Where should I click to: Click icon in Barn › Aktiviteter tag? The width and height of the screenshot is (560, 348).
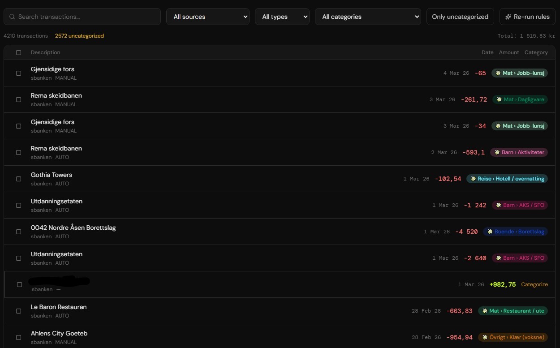pyautogui.click(x=496, y=152)
